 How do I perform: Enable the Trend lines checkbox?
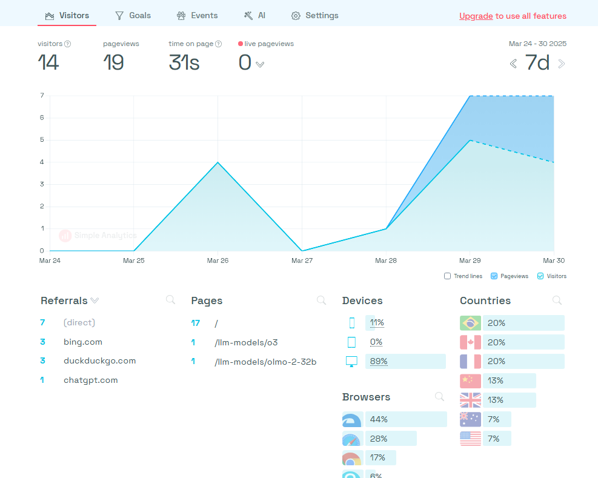448,276
